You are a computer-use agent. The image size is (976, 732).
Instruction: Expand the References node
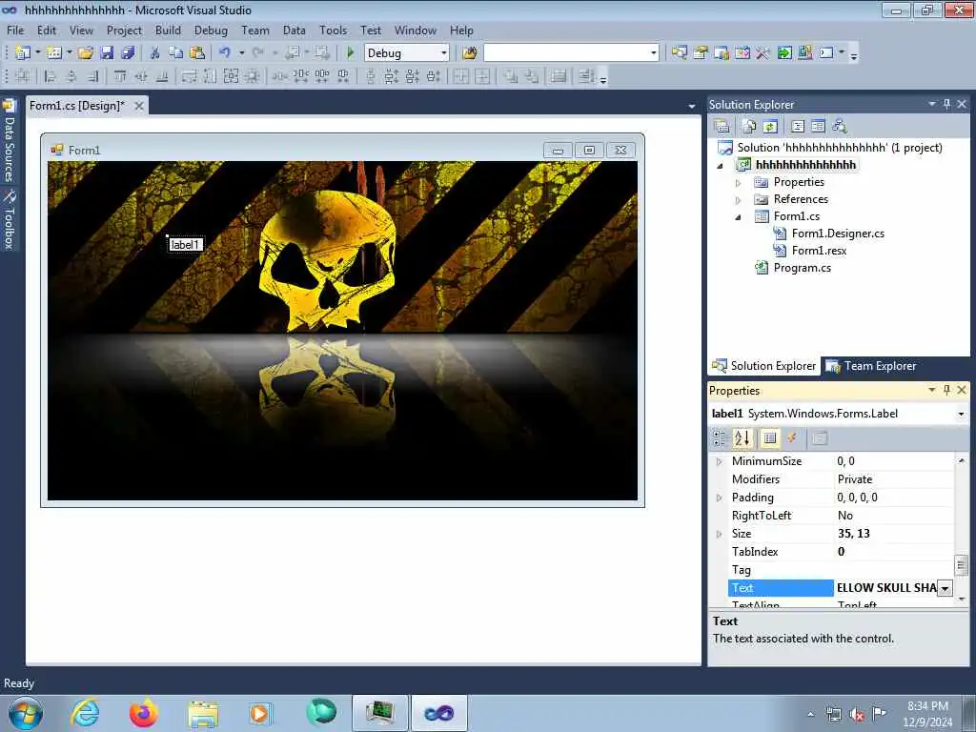[x=739, y=200]
